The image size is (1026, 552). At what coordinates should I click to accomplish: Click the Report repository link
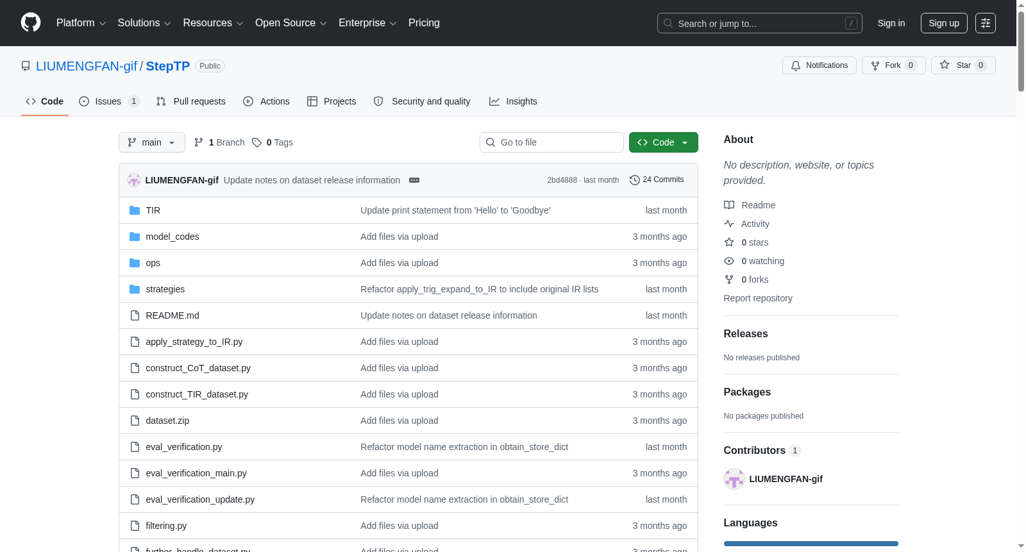coord(758,298)
